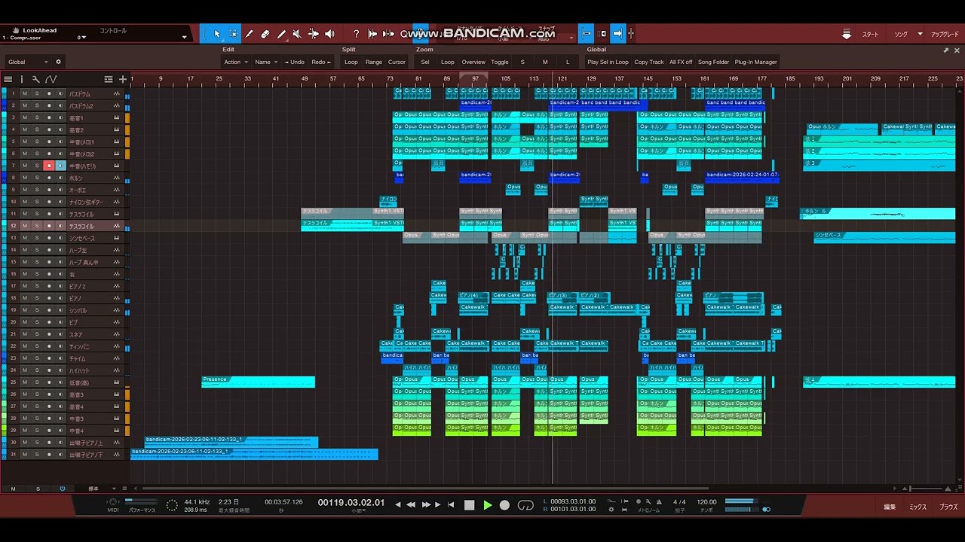Open the track management lines icon
The width and height of the screenshot is (965, 542).
[109, 79]
